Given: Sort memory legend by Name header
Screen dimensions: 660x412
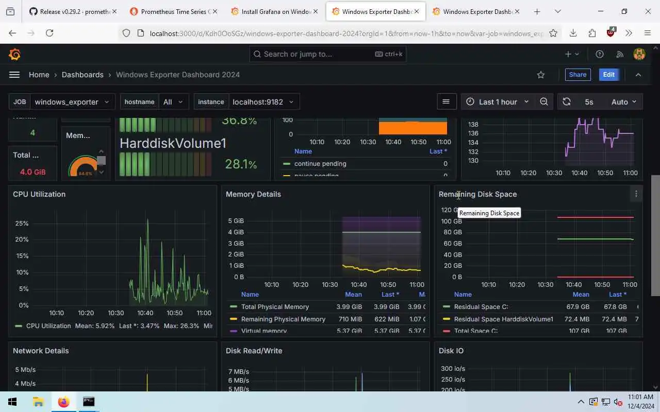Looking at the screenshot, I should pos(250,295).
